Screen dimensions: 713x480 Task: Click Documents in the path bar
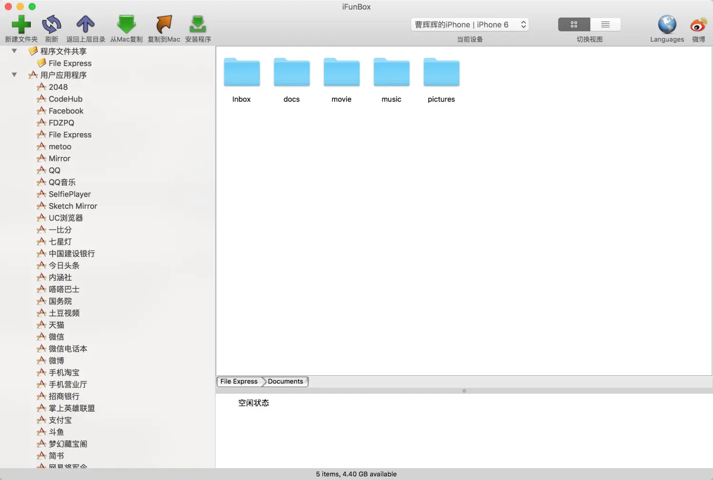click(x=285, y=382)
